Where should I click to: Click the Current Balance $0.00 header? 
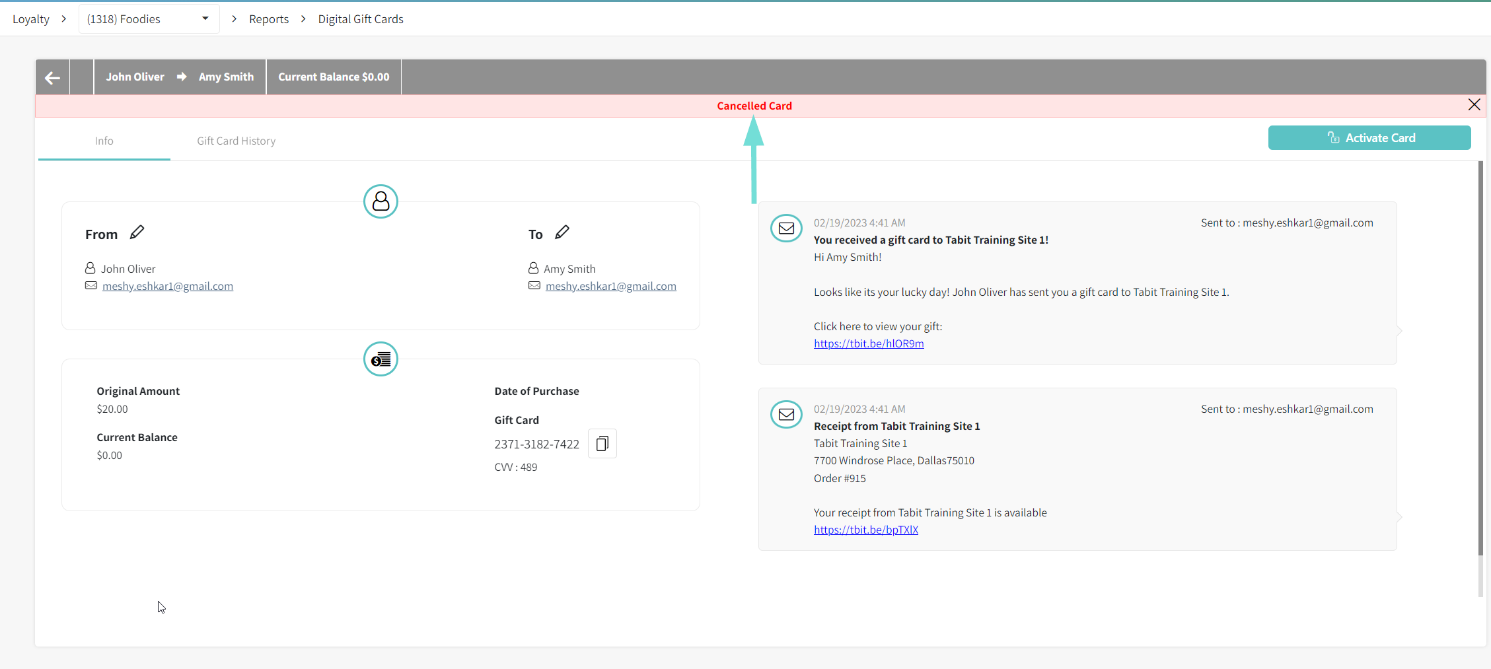[x=334, y=77]
